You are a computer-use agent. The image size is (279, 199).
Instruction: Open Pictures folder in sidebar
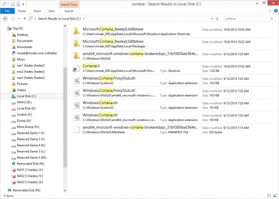pyautogui.click(x=22, y=84)
